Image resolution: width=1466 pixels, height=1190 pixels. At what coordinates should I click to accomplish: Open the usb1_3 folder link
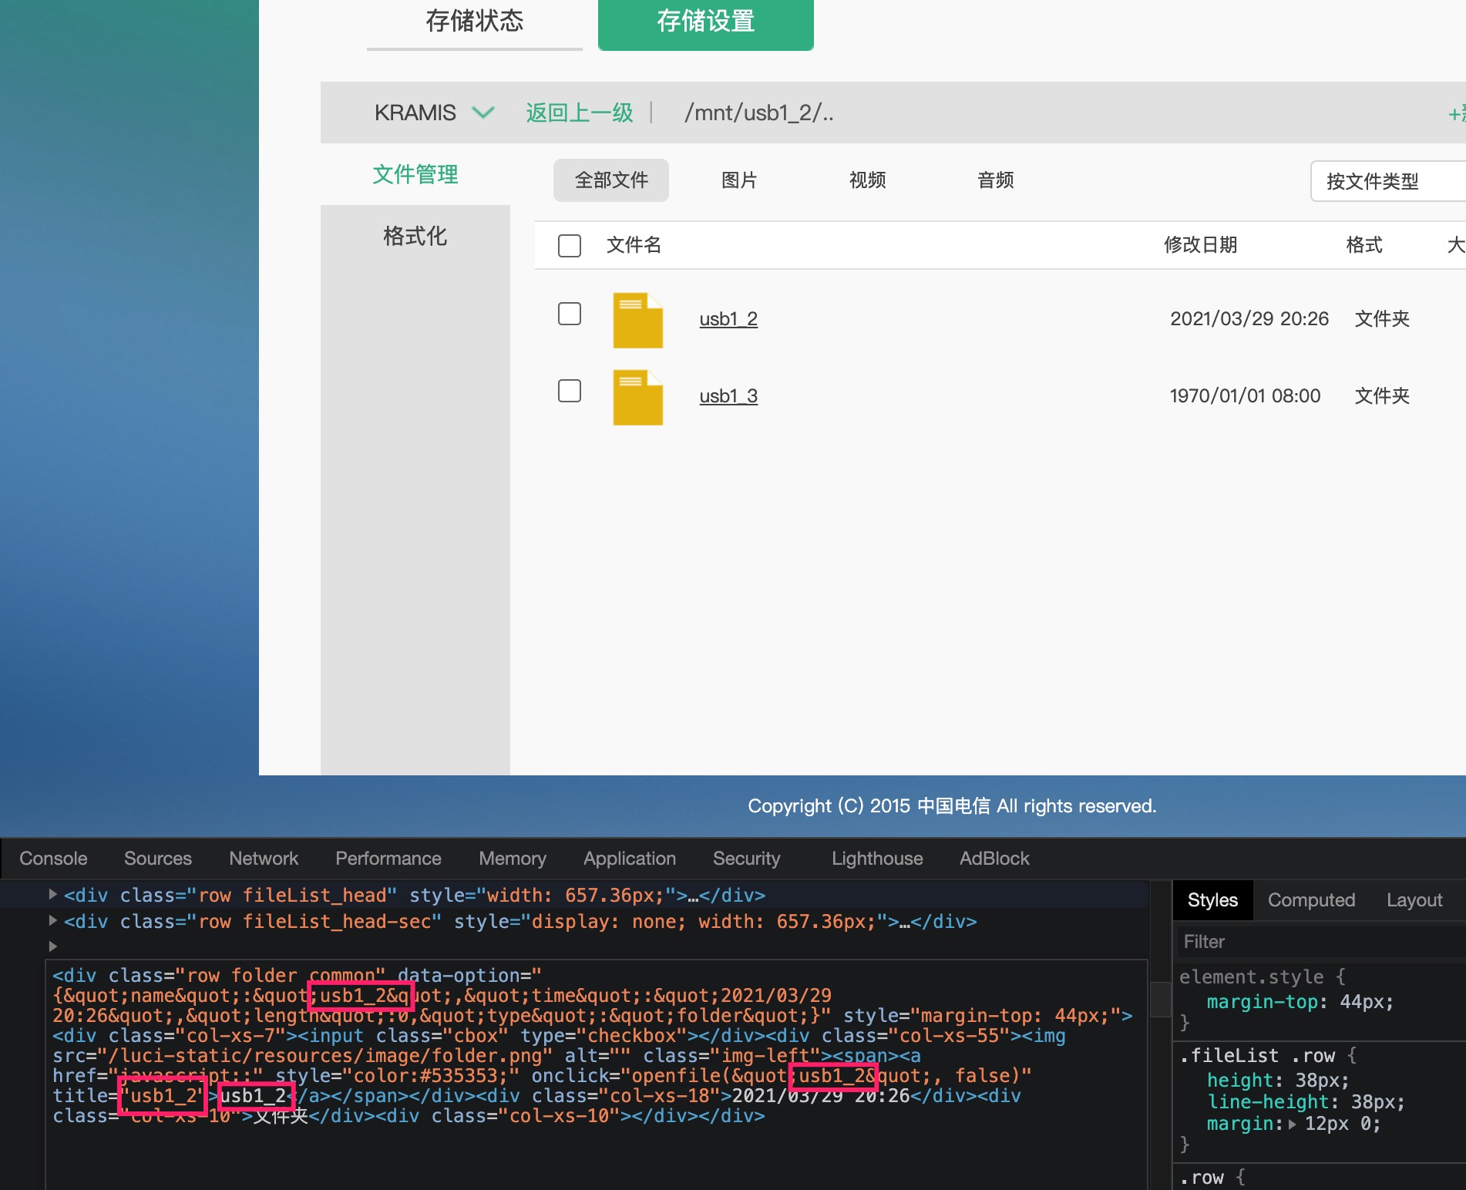(728, 396)
